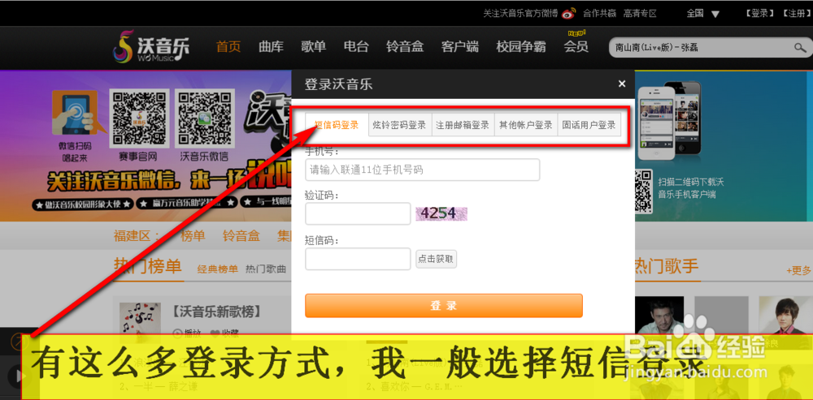813x400 pixels.
Task: Open 客户端 in the navigation bar
Action: point(460,47)
